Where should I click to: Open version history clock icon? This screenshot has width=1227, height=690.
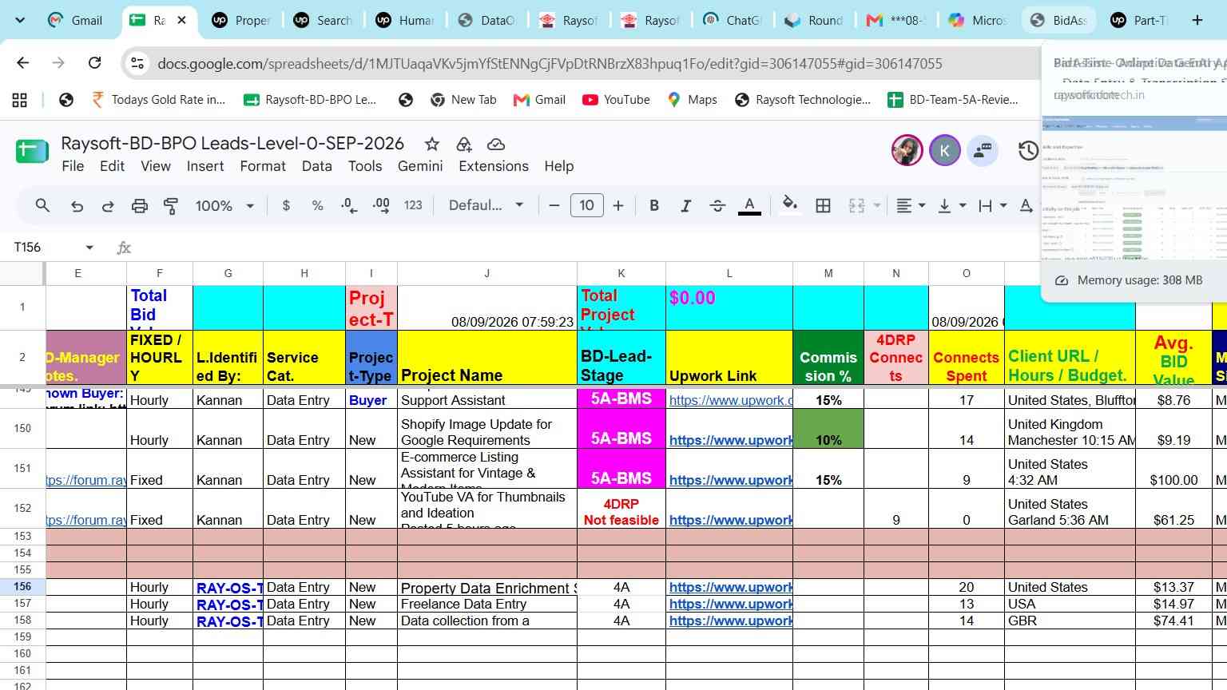[1028, 150]
